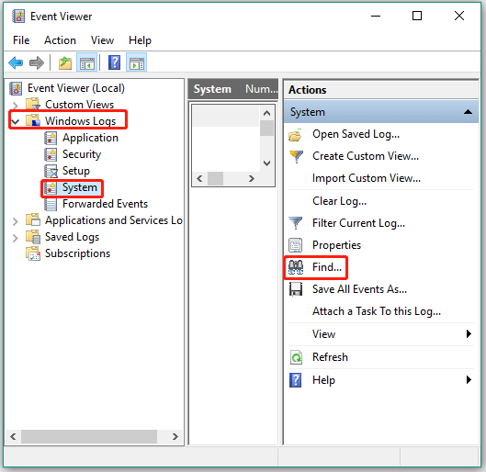Click the event list scroll down arrow
The image size is (486, 472).
pos(266,163)
